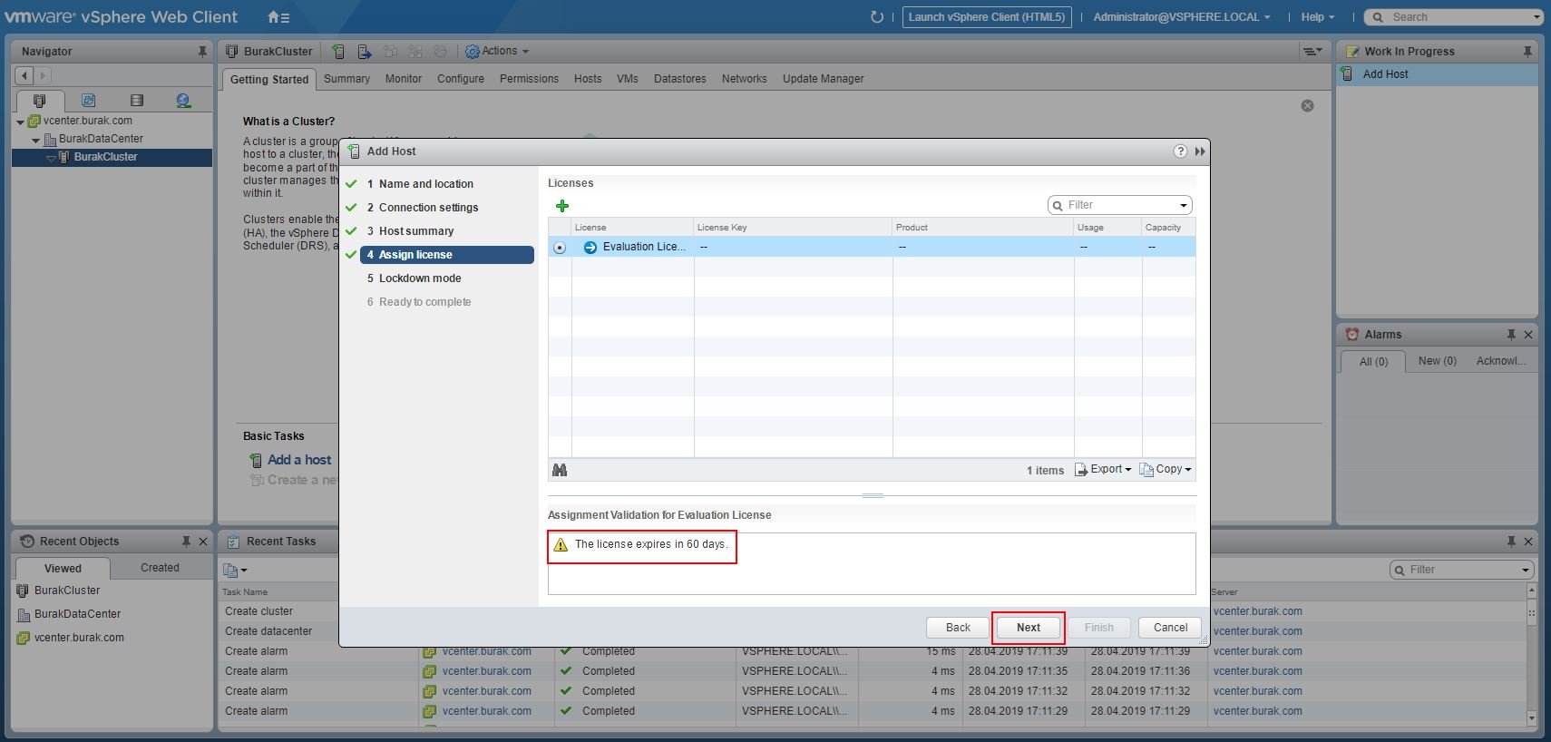
Task: Open Hosts and Clusters inventory tab icon
Action: coord(39,101)
